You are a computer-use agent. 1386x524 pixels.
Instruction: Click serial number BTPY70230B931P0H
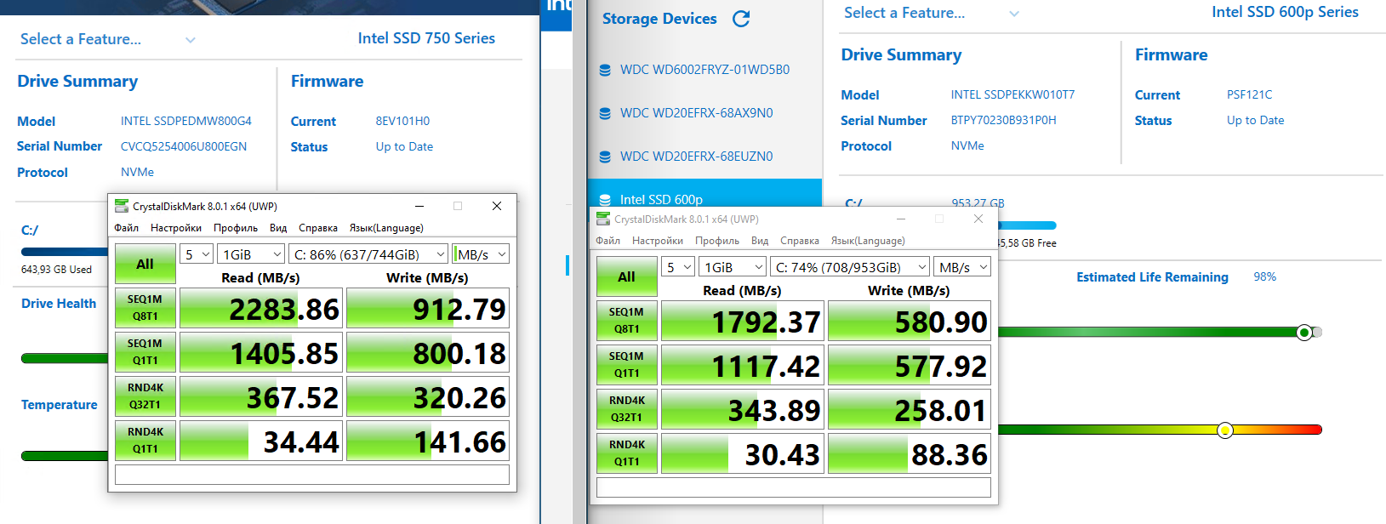pyautogui.click(x=1004, y=120)
